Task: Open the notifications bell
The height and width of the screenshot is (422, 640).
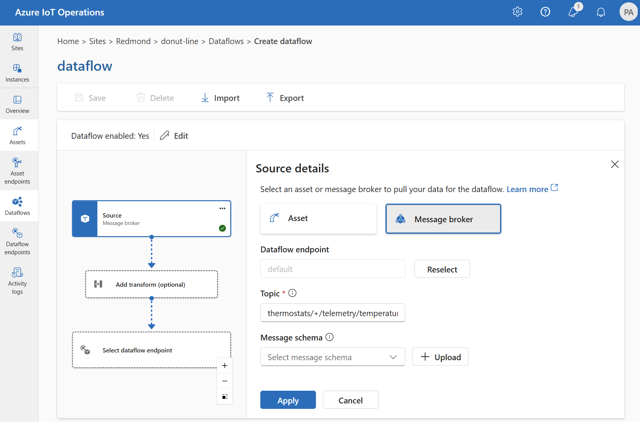Action: tap(601, 12)
